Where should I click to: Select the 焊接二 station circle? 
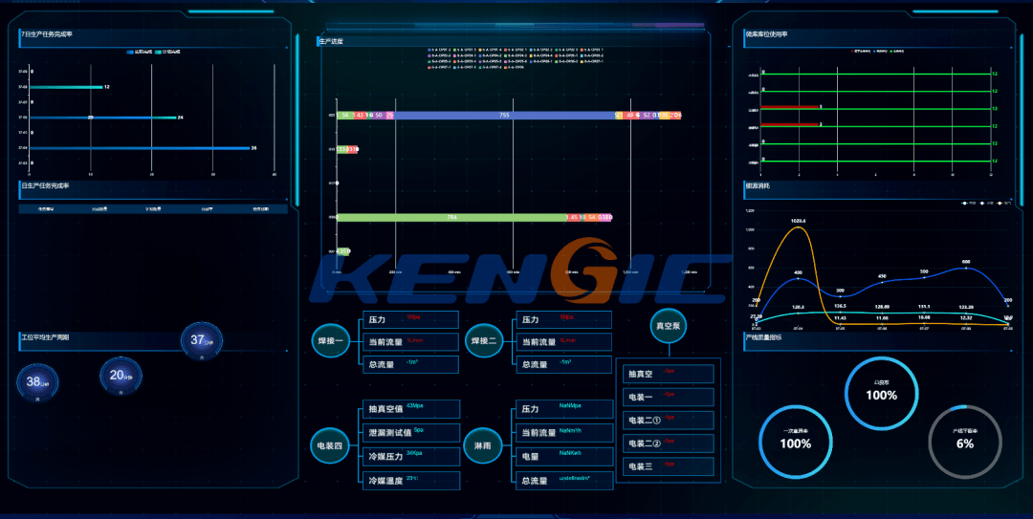point(484,341)
